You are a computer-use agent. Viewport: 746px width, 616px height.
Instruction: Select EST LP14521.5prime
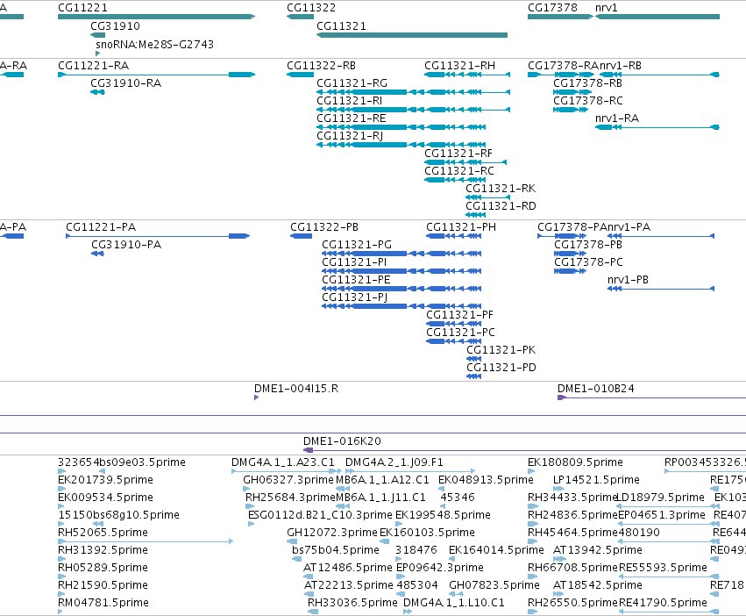click(x=596, y=480)
